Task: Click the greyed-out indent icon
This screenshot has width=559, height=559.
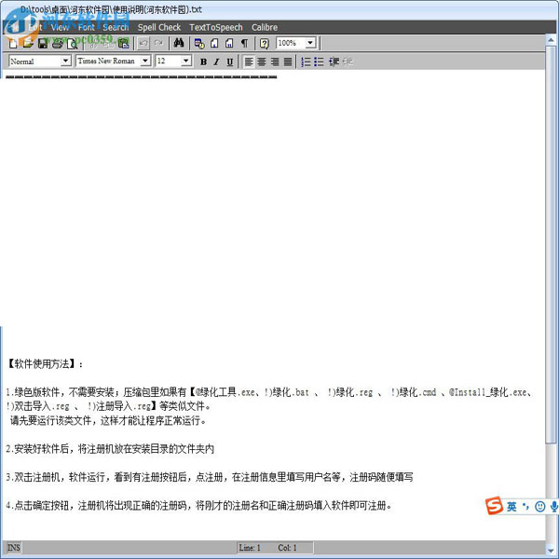Action: coord(348,62)
